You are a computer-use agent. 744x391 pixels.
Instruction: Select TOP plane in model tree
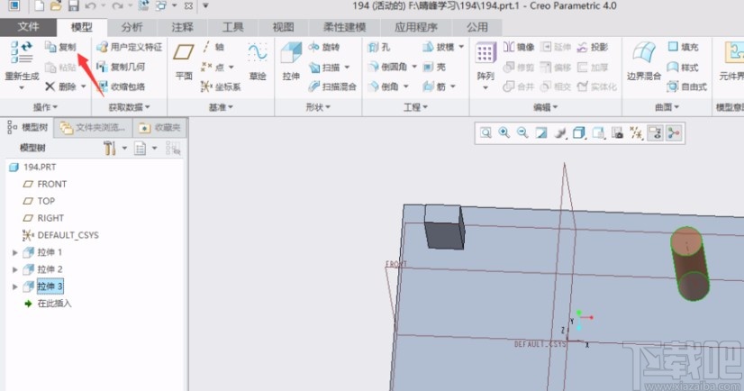click(39, 201)
